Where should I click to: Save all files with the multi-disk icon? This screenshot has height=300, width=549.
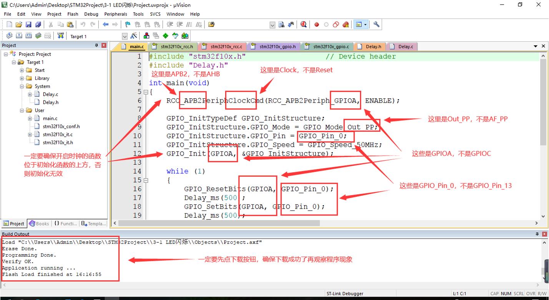coord(38,25)
